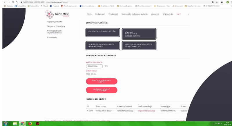Launch Firefox from the taskbar

pyautogui.click(x=30, y=123)
